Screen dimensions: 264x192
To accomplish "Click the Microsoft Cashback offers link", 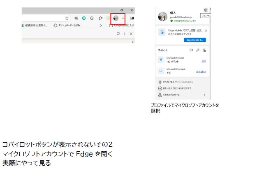I will click(201, 71).
